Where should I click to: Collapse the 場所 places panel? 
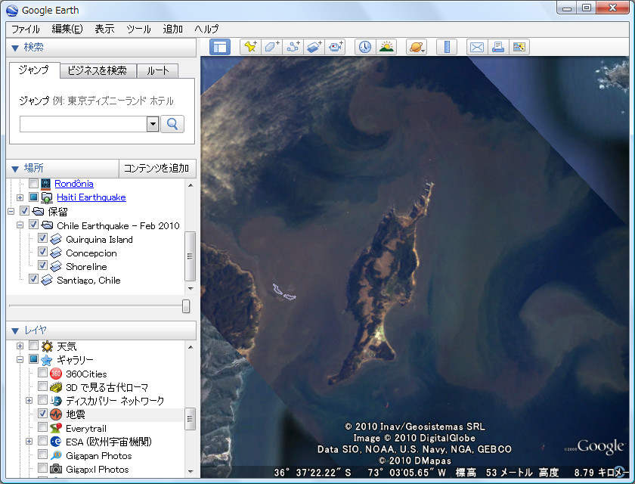coord(15,169)
